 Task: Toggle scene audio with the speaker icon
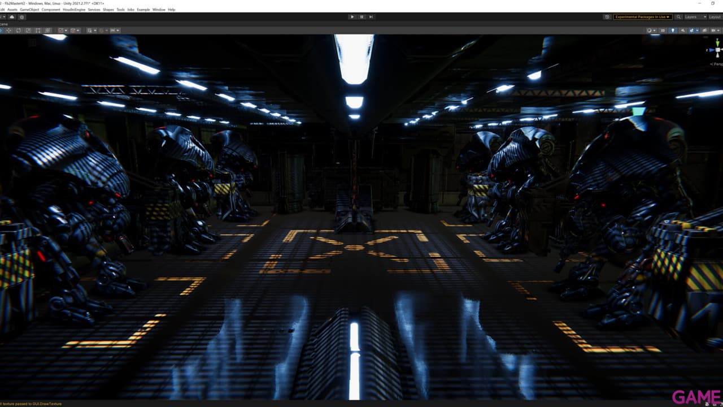tap(683, 31)
